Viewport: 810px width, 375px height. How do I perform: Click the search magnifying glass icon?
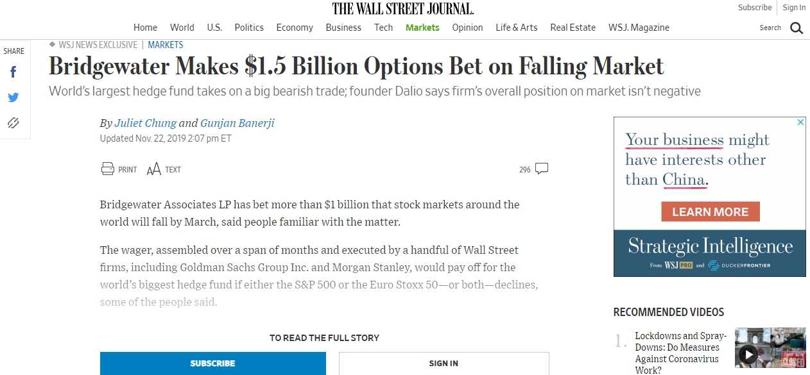(x=797, y=28)
